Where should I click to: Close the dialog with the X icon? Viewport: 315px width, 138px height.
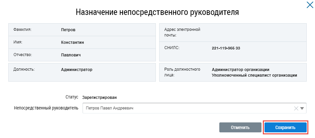click(309, 5)
